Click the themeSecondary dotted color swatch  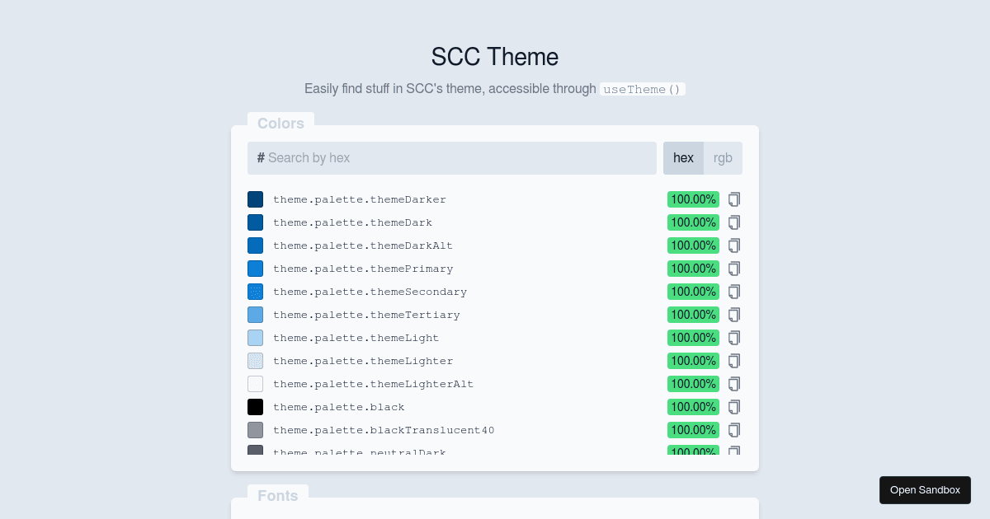coord(255,292)
